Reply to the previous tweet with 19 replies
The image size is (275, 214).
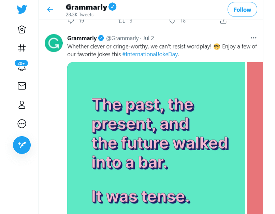point(71,21)
